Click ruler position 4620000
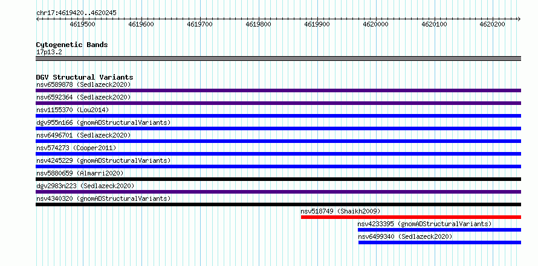This screenshot has height=266, width=538. pyautogui.click(x=376, y=24)
